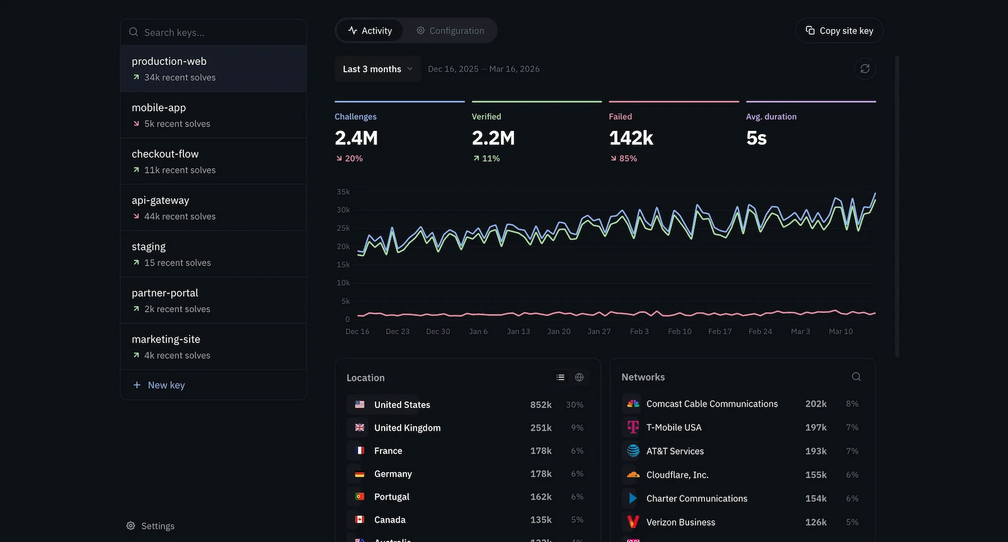Select the Avg. duration metric card
The height and width of the screenshot is (542, 1008).
coord(811,132)
